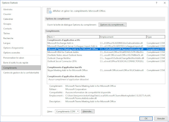Sort add-ins by the Nom column header

click(73, 37)
